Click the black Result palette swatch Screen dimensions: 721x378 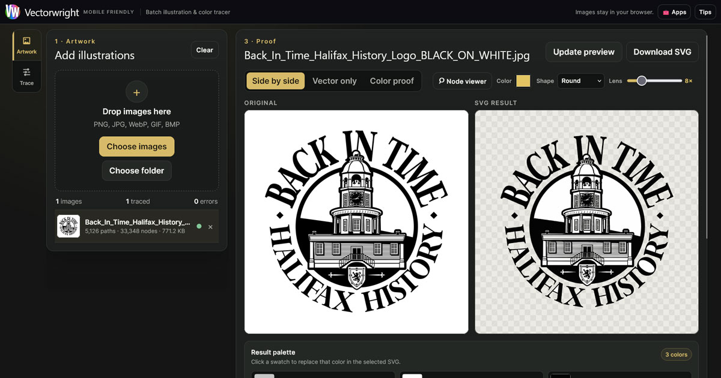561,376
